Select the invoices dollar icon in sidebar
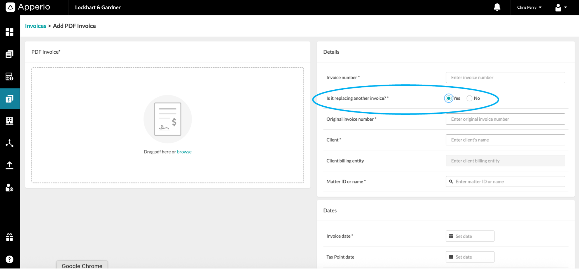This screenshot has height=270, width=581. tap(10, 99)
